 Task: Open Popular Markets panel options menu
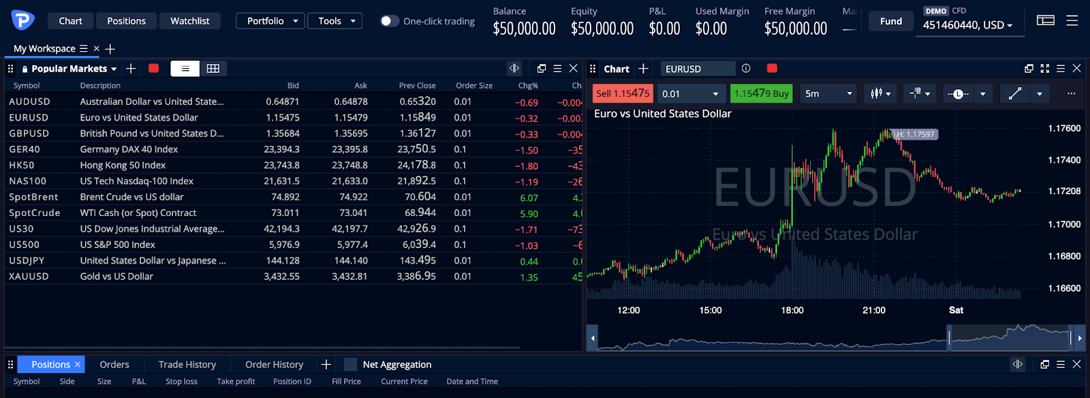[x=557, y=68]
